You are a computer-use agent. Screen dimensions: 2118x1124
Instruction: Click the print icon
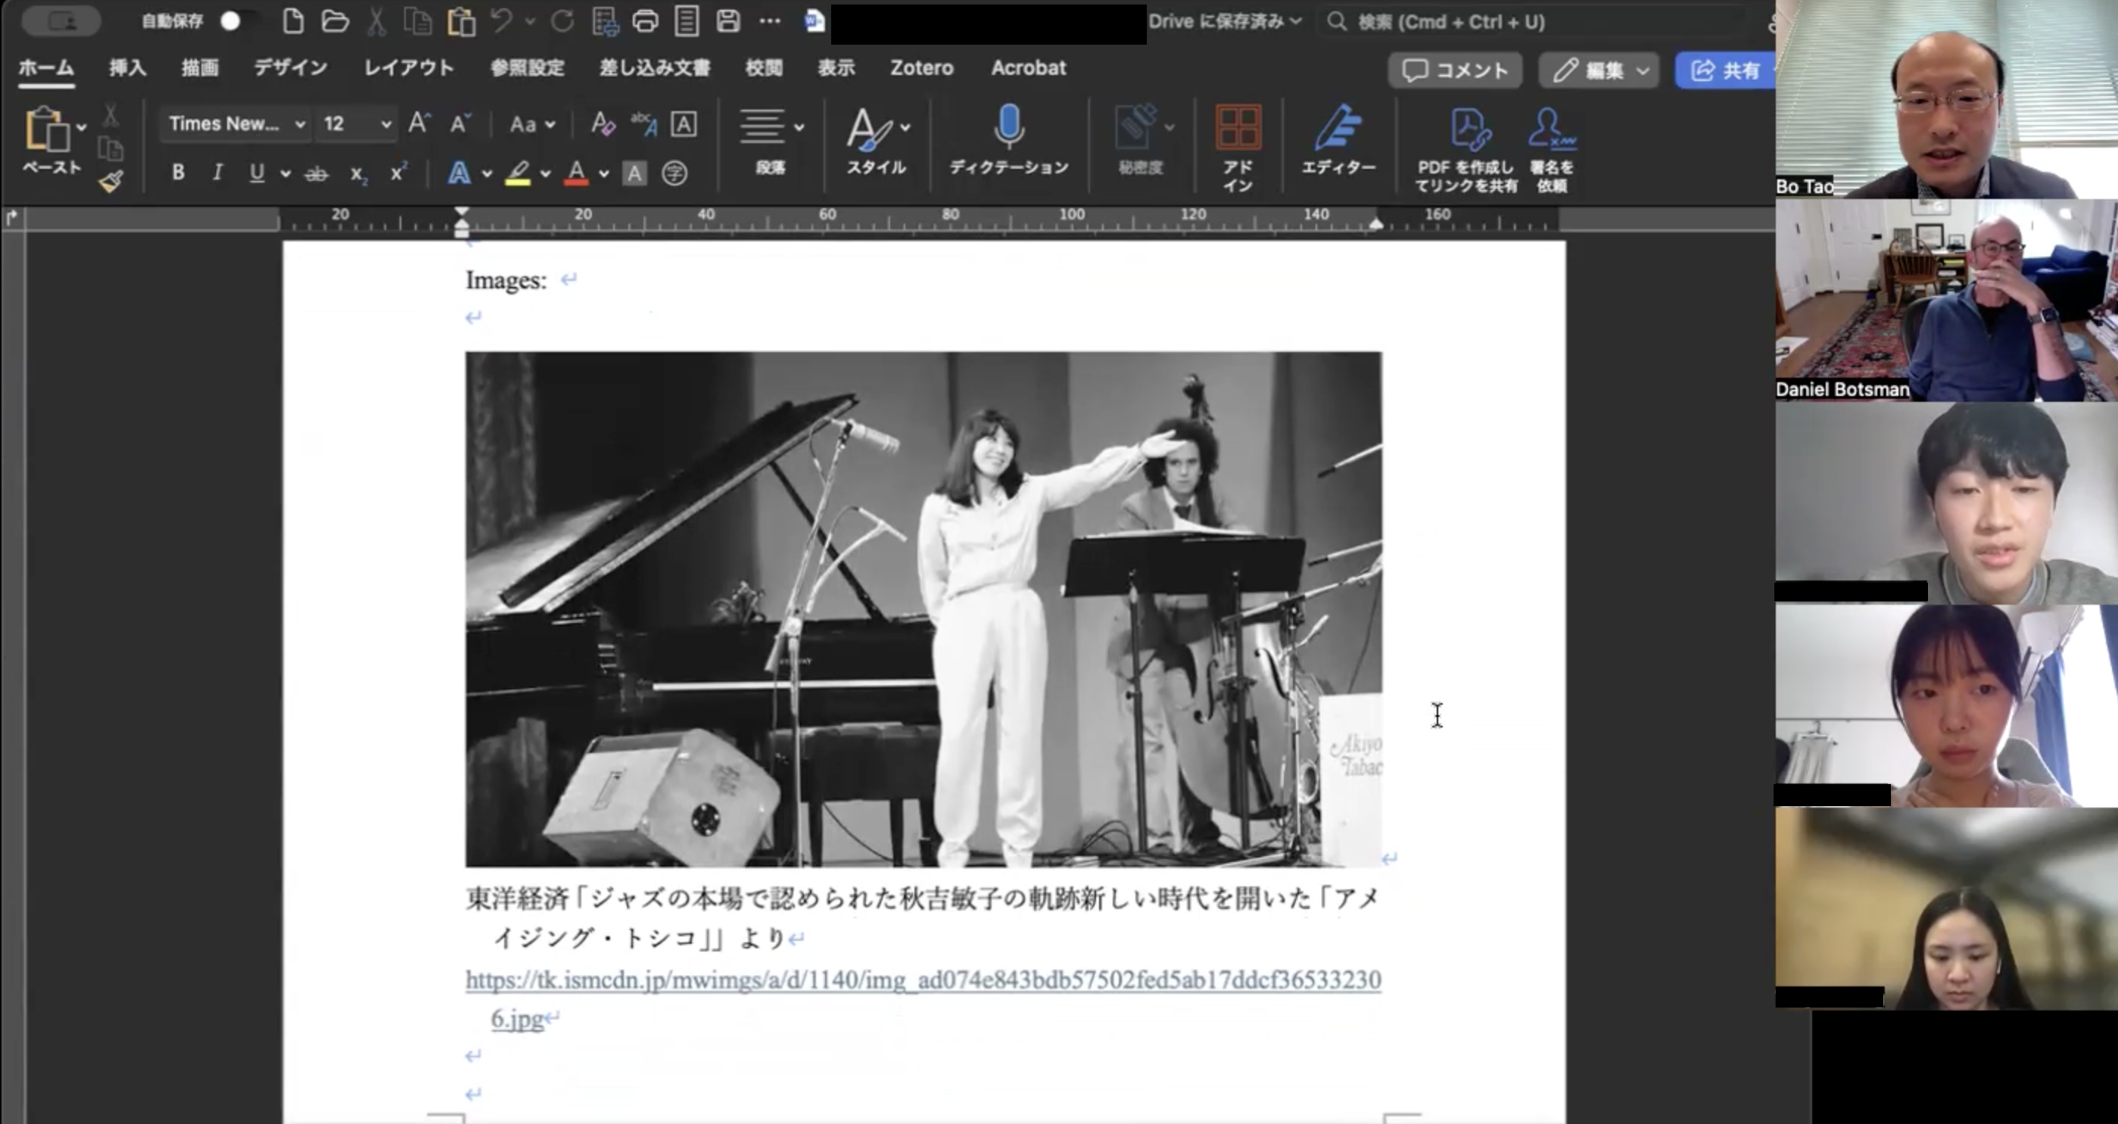pyautogui.click(x=646, y=21)
